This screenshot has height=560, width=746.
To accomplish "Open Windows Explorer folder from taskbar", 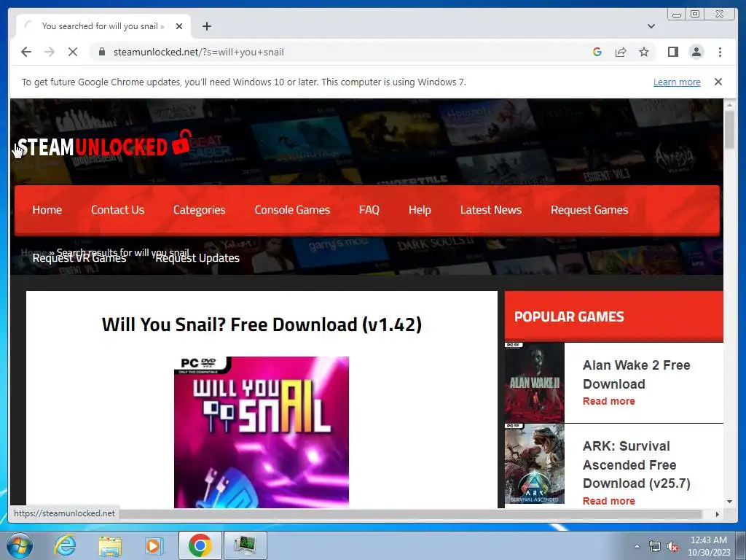I will [x=110, y=545].
